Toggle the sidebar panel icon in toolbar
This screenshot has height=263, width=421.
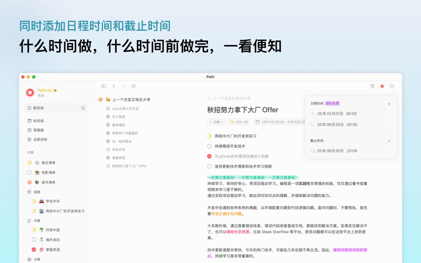click(x=104, y=86)
